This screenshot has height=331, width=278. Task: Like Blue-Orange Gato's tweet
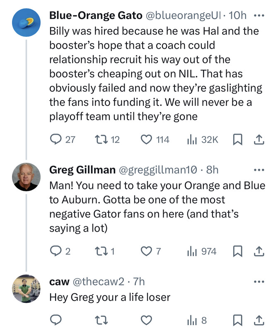(147, 140)
